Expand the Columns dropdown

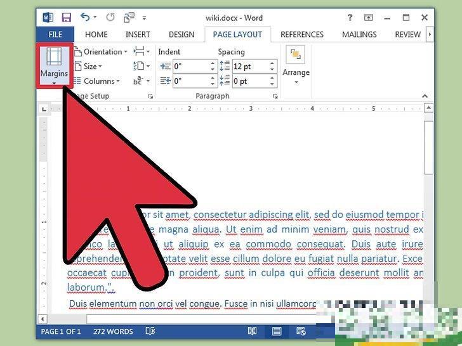[x=102, y=81]
